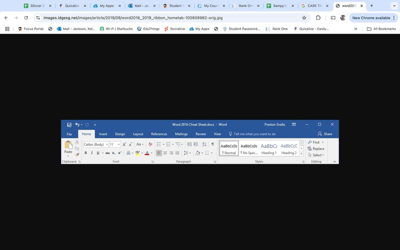Open the Font dialog launcher
Image resolution: width=400 pixels, height=250 pixels.
[152, 162]
